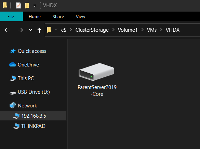Open the Share ribbon tab
Screen dimensions: 200x149
58,17
